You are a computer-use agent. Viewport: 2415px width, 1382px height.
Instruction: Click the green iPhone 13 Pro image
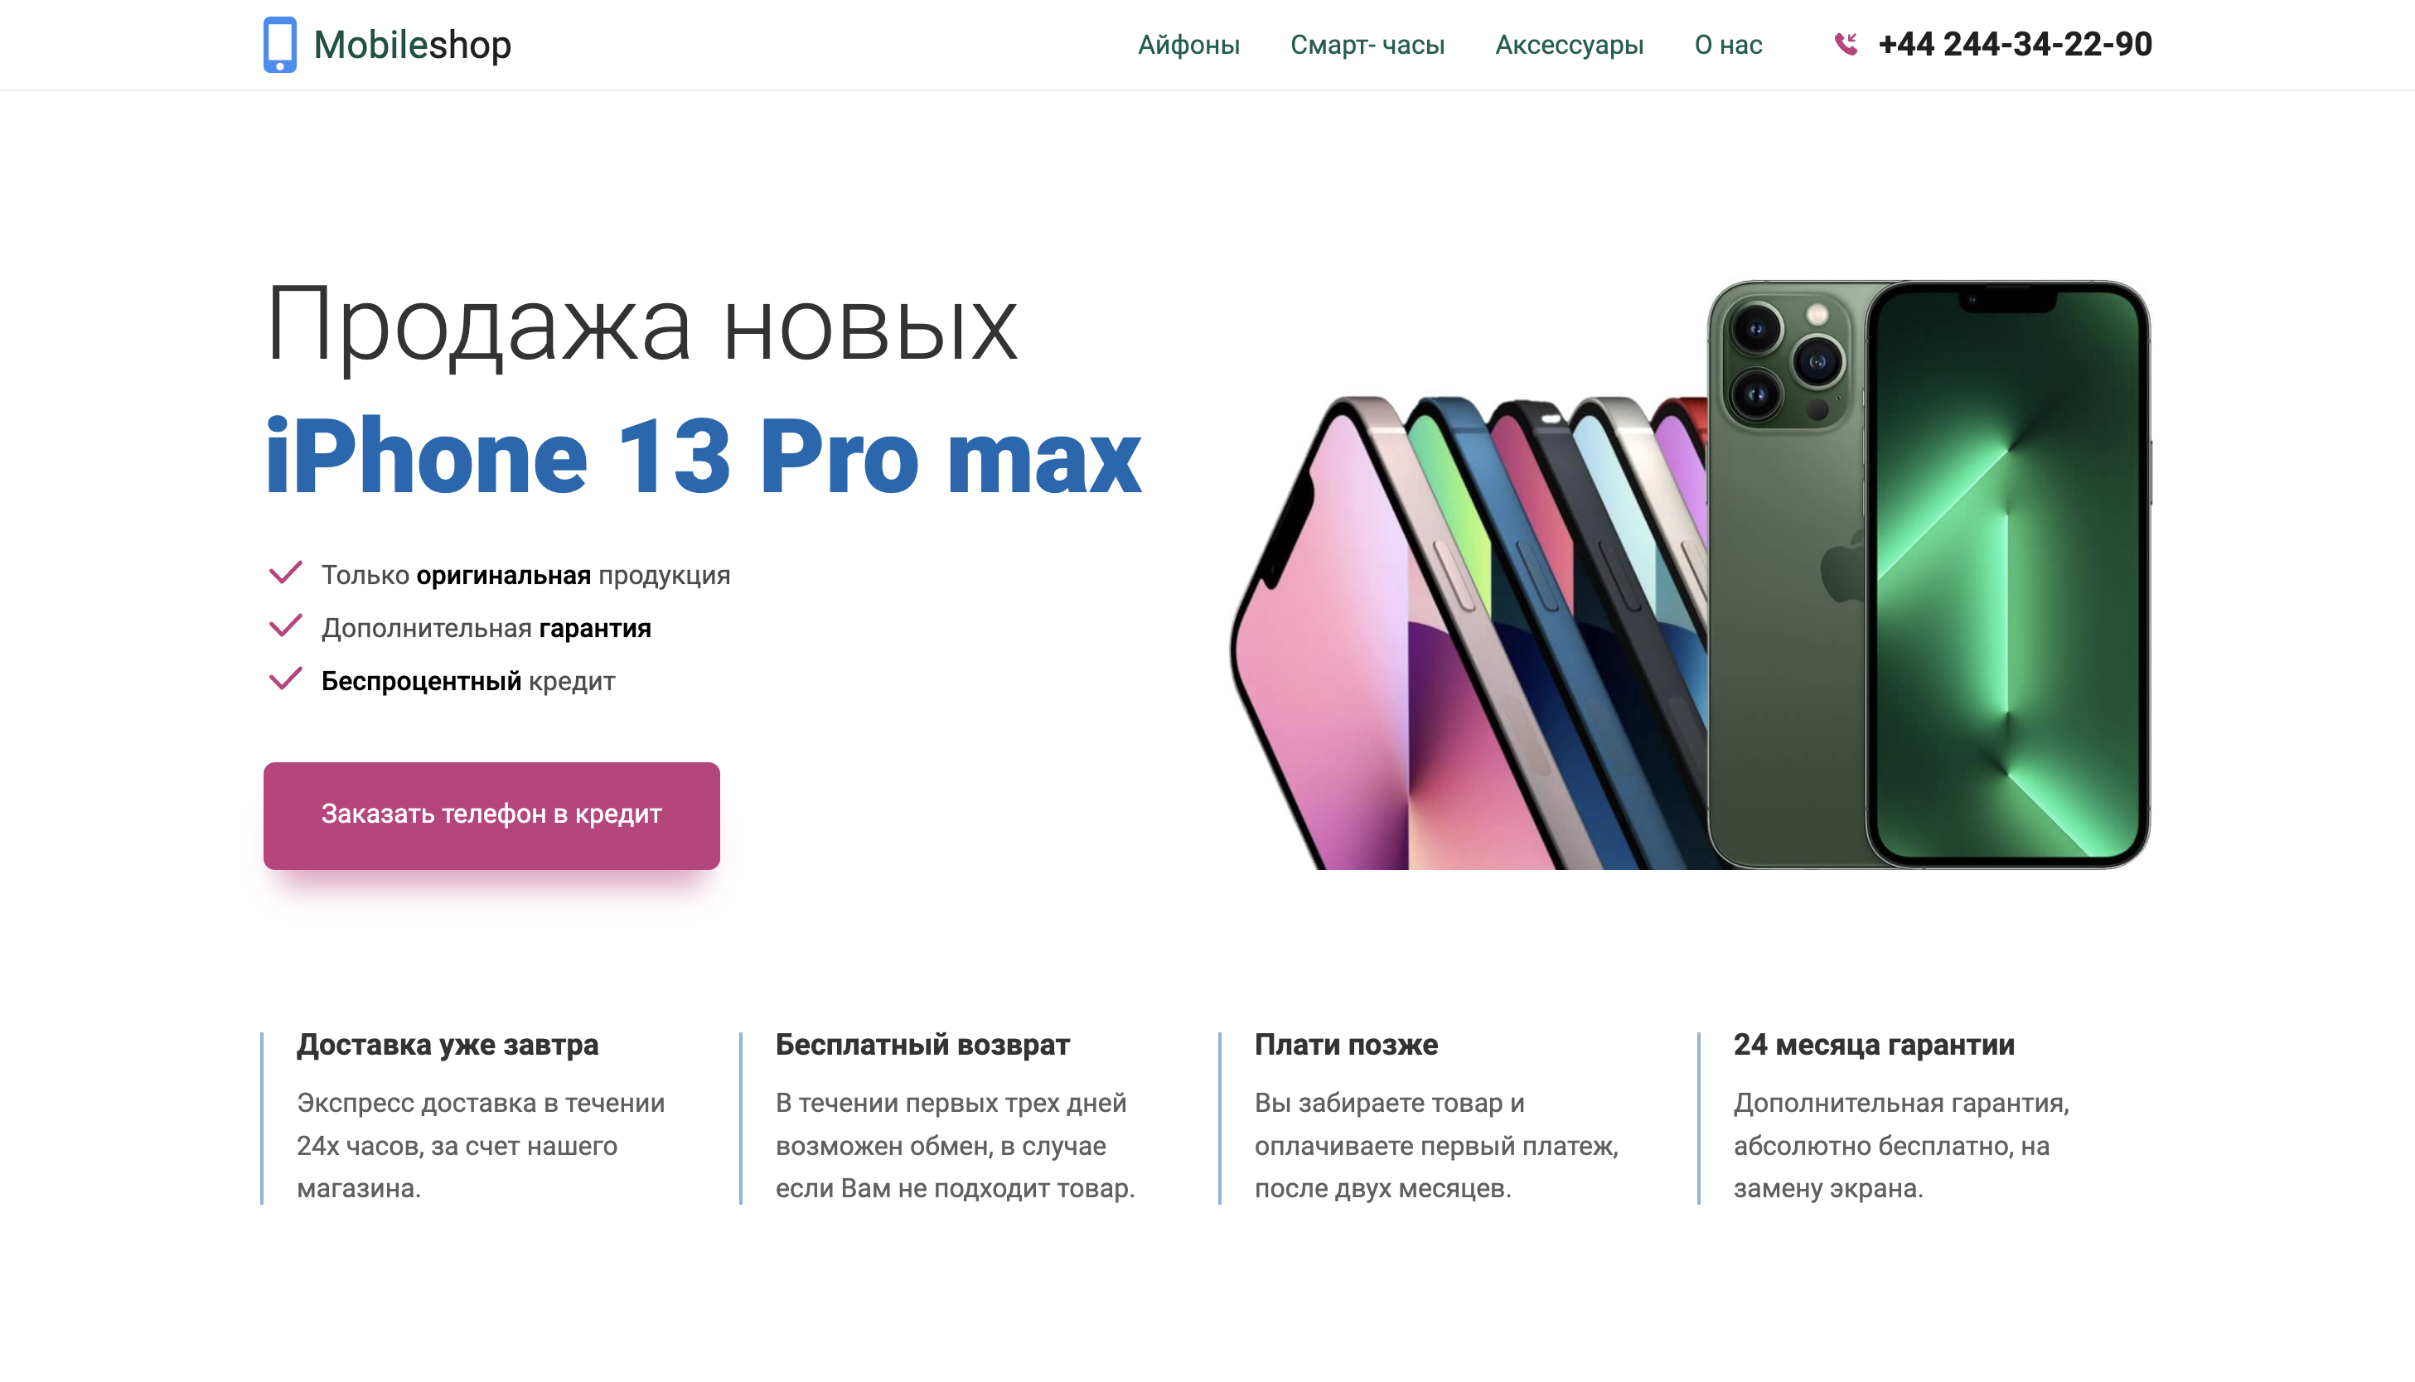tap(1927, 574)
